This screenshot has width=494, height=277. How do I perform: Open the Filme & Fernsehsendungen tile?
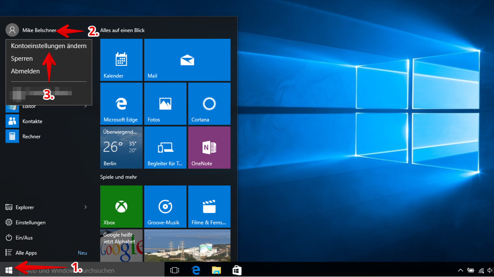209,207
